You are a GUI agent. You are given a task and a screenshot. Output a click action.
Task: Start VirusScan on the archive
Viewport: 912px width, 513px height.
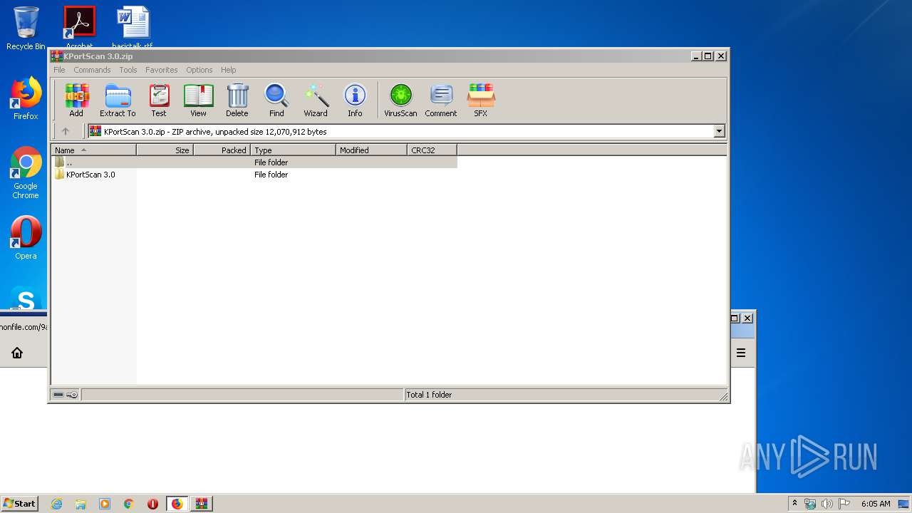tap(400, 100)
